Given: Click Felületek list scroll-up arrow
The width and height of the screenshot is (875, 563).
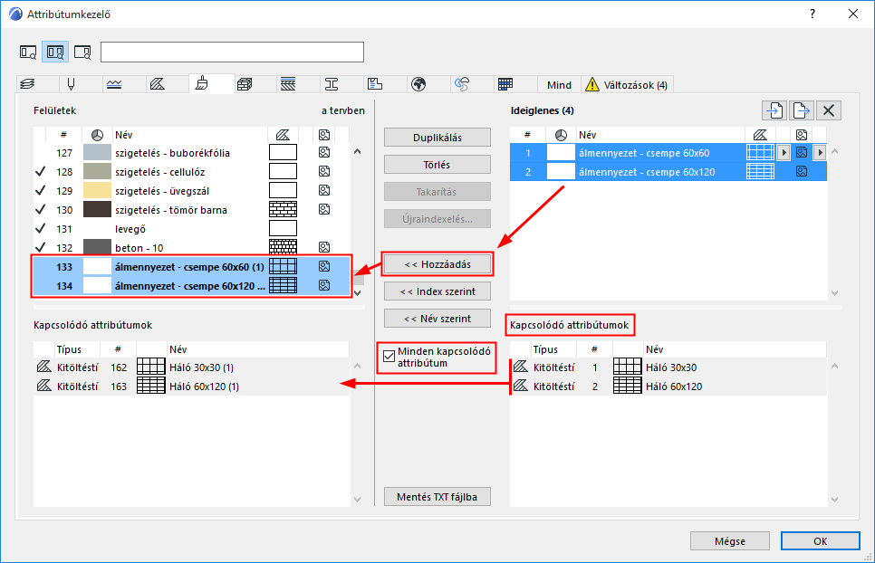Looking at the screenshot, I should tap(358, 152).
